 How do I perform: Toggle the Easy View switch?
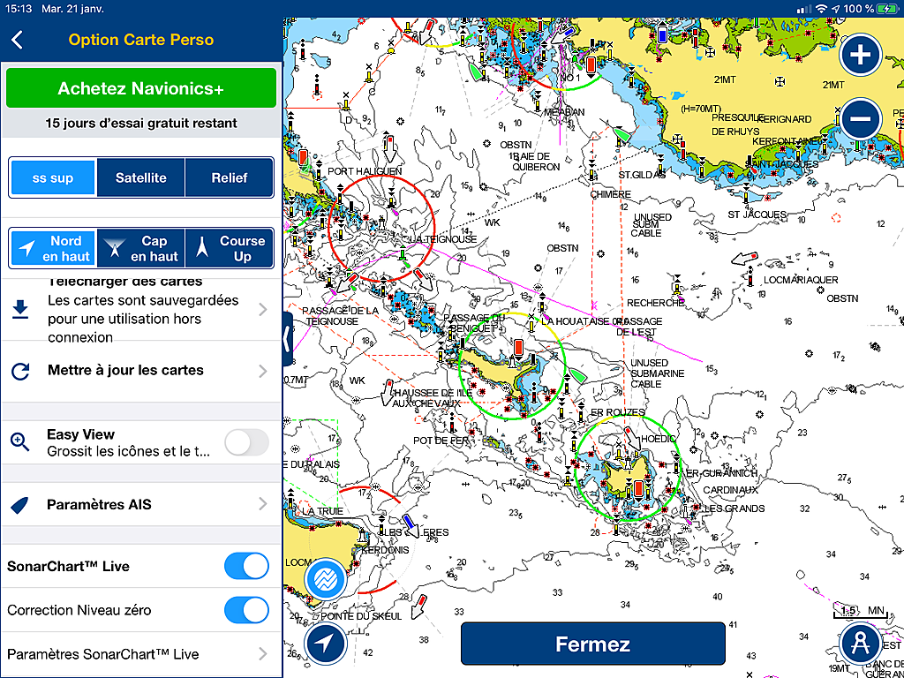pos(247,443)
